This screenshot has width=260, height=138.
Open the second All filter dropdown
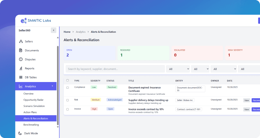pyautogui.click(x=200, y=69)
